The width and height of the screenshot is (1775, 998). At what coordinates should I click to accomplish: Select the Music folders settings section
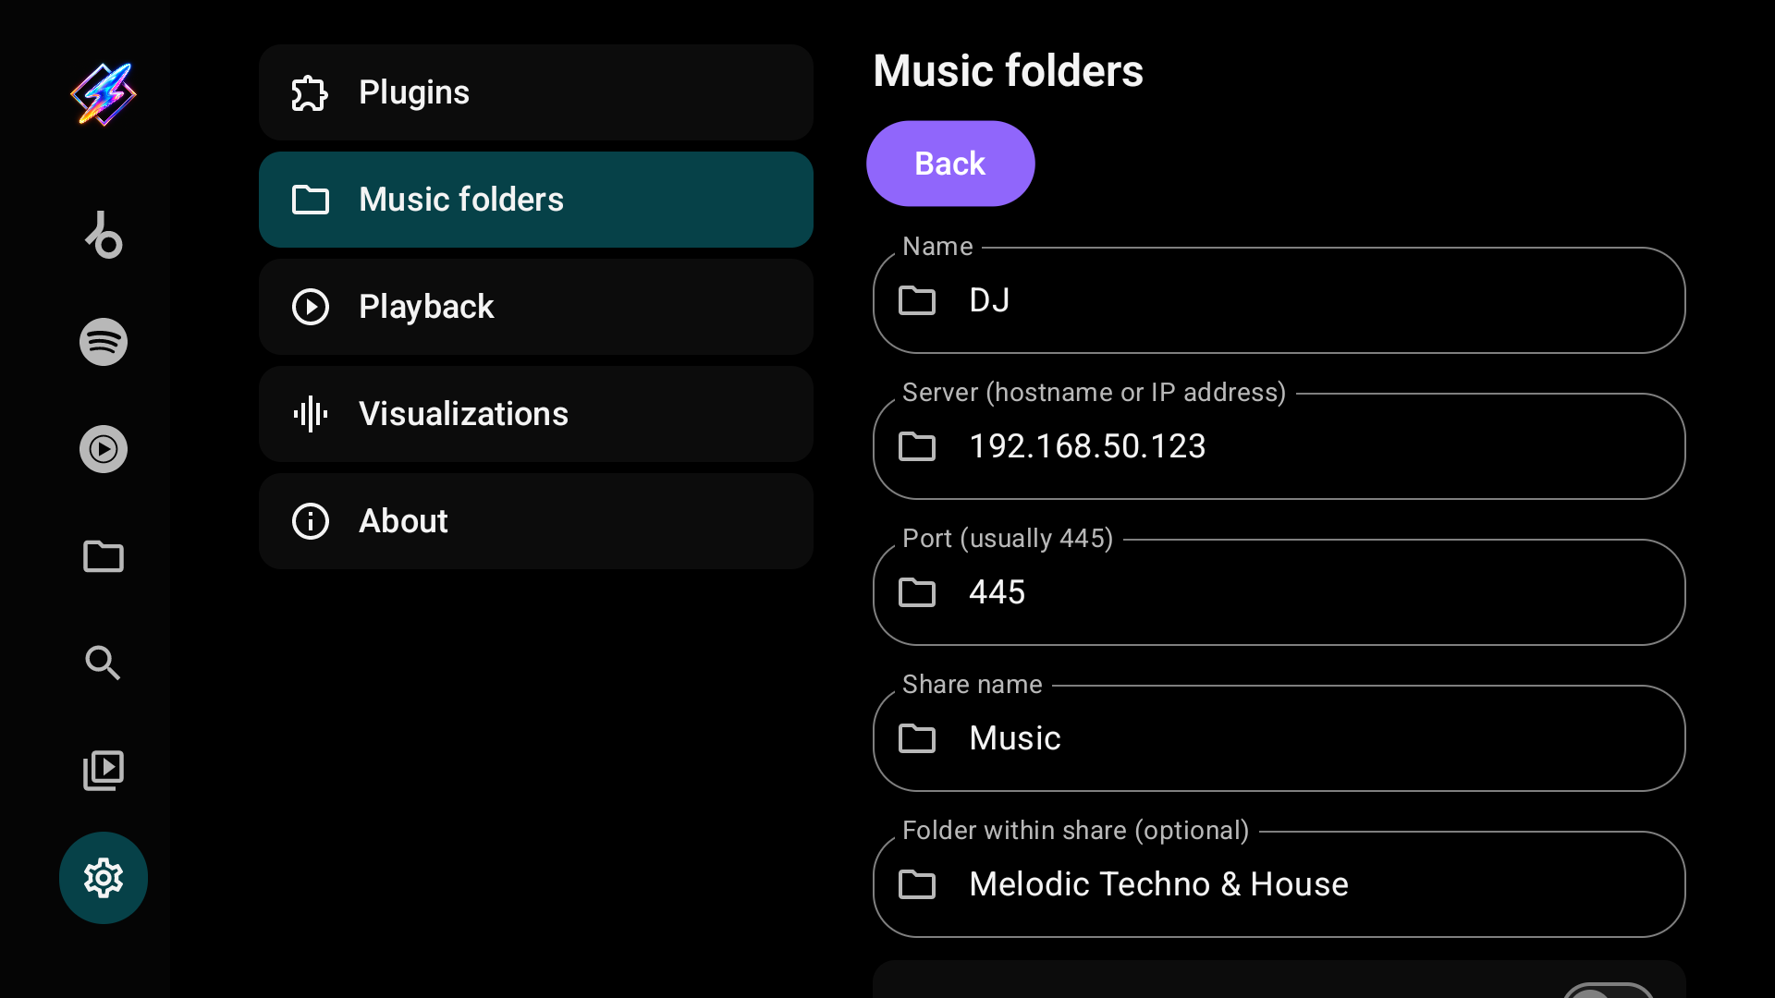coord(536,200)
